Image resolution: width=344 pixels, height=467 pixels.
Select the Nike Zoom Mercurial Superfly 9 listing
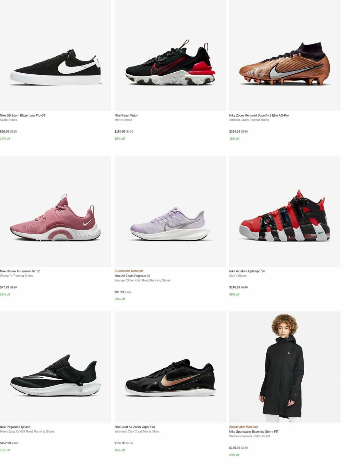260,115
